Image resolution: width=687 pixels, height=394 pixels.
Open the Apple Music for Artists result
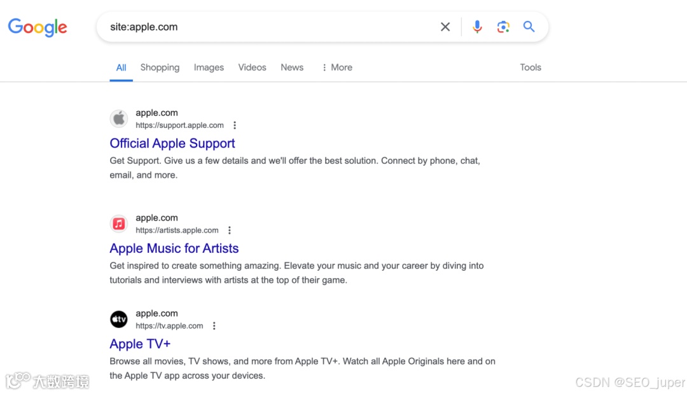point(174,248)
